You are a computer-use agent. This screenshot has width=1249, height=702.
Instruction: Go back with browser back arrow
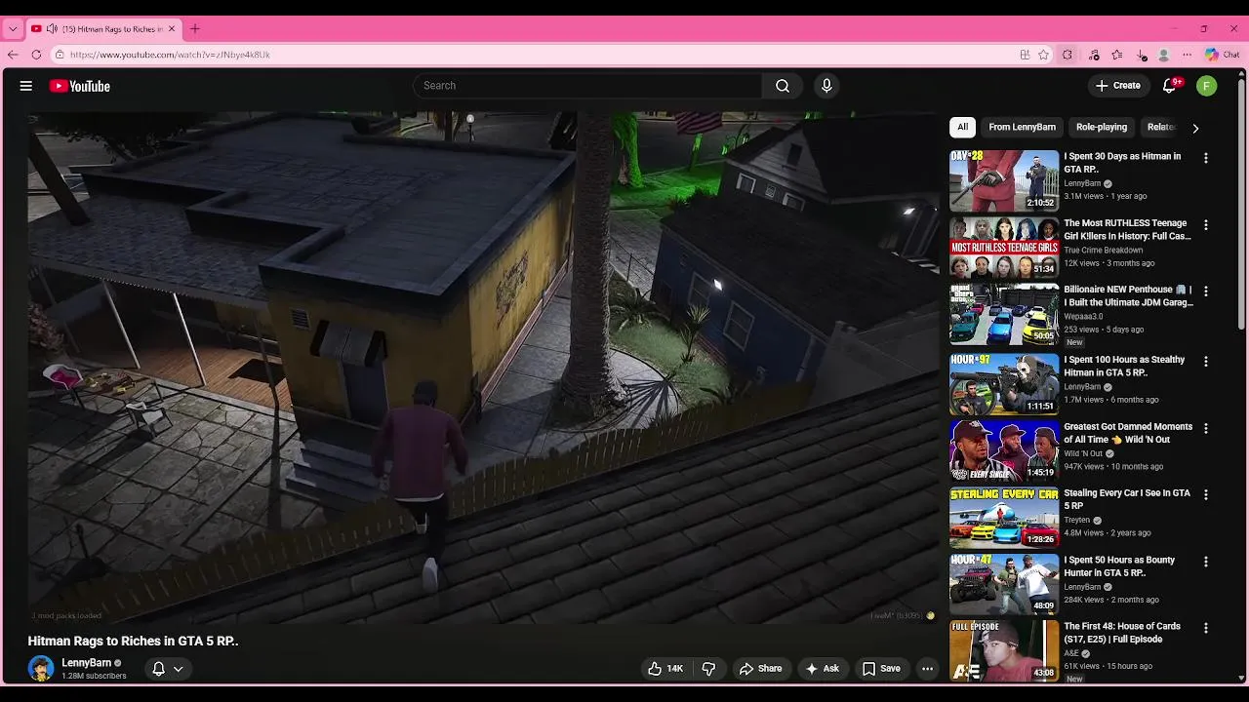click(13, 55)
